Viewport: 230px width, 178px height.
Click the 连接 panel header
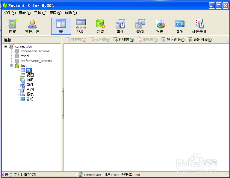pos(32,40)
